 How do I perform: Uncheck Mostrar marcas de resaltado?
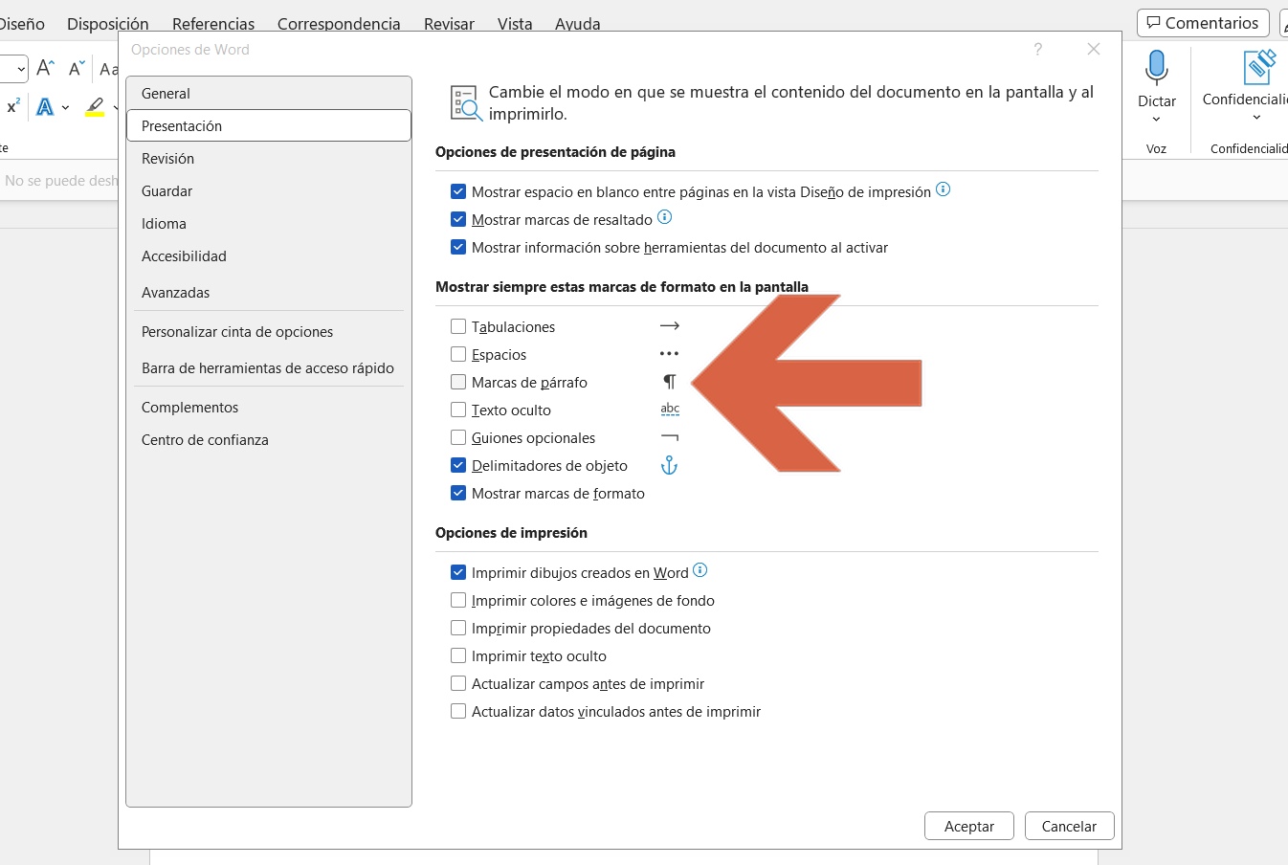[458, 219]
